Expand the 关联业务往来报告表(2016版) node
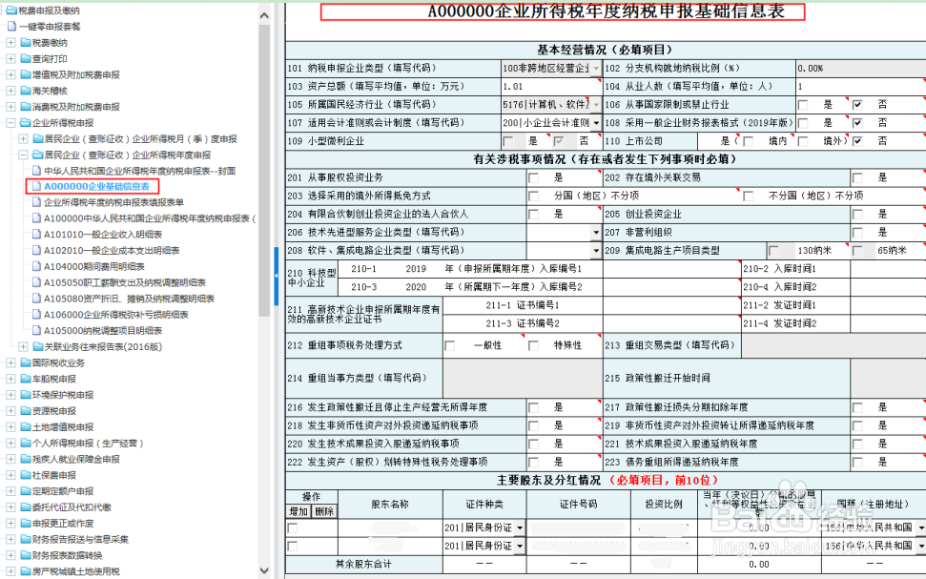Image resolution: width=926 pixels, height=579 pixels. (23, 346)
